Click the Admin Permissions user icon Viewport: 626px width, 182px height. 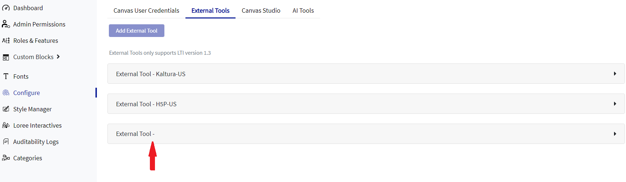6,24
